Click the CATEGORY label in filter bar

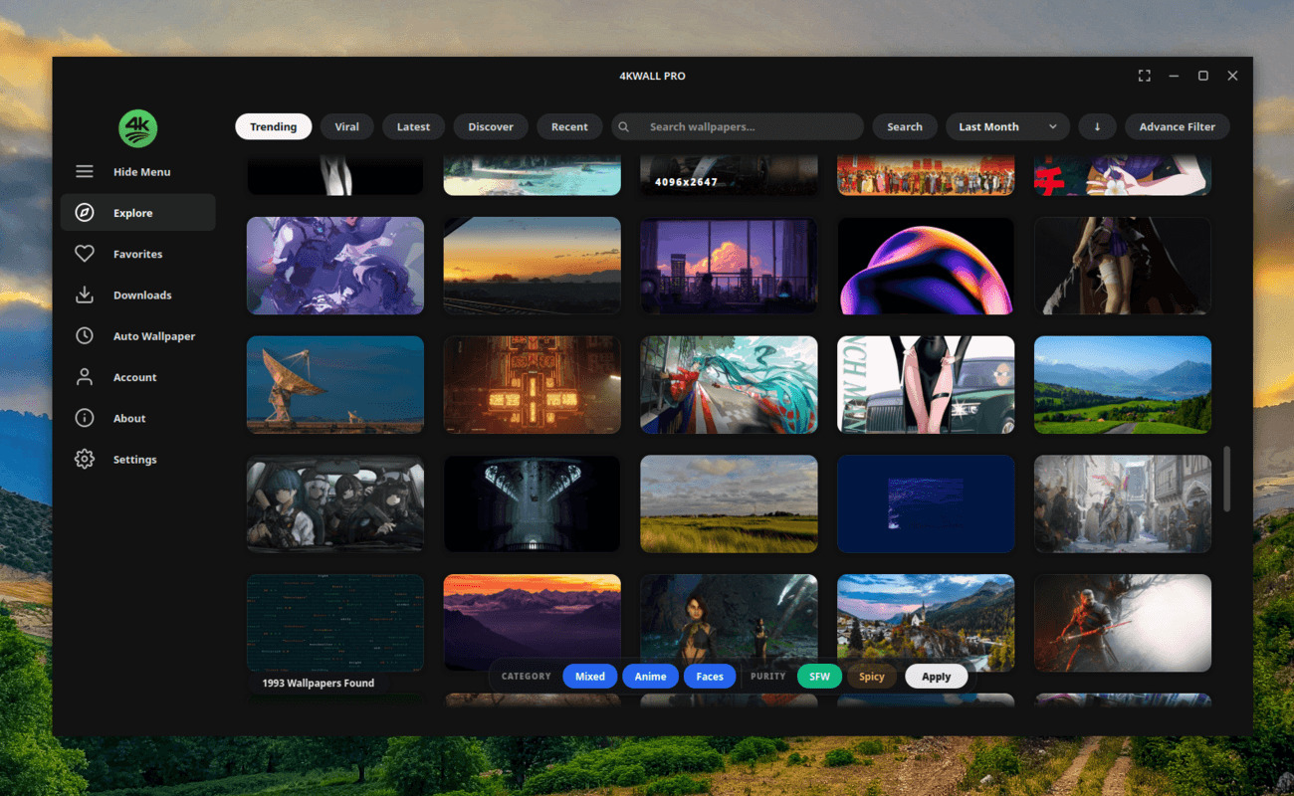coord(527,677)
